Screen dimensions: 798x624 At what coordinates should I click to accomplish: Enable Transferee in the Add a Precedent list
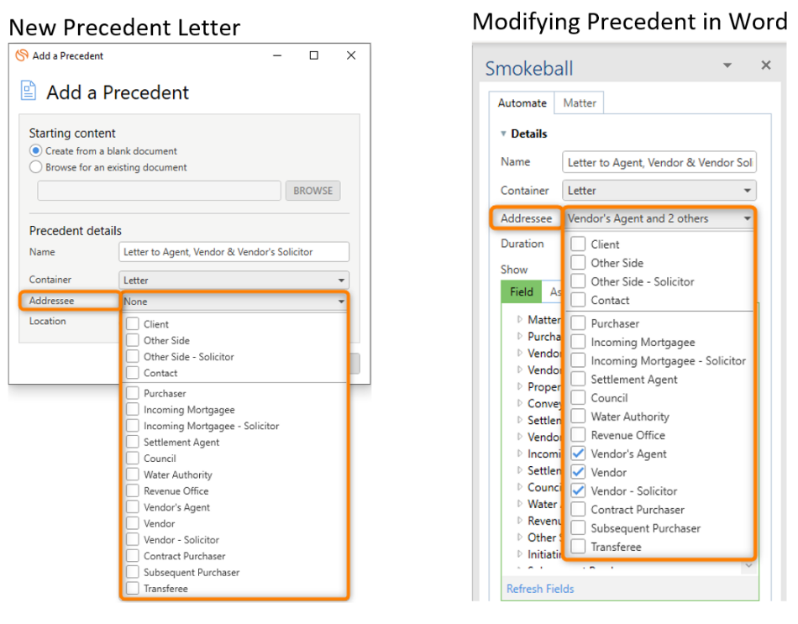[133, 589]
